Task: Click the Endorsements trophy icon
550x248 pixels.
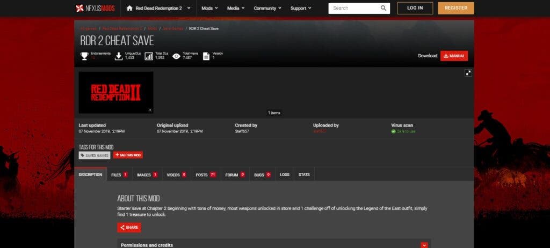Action: [x=84, y=56]
